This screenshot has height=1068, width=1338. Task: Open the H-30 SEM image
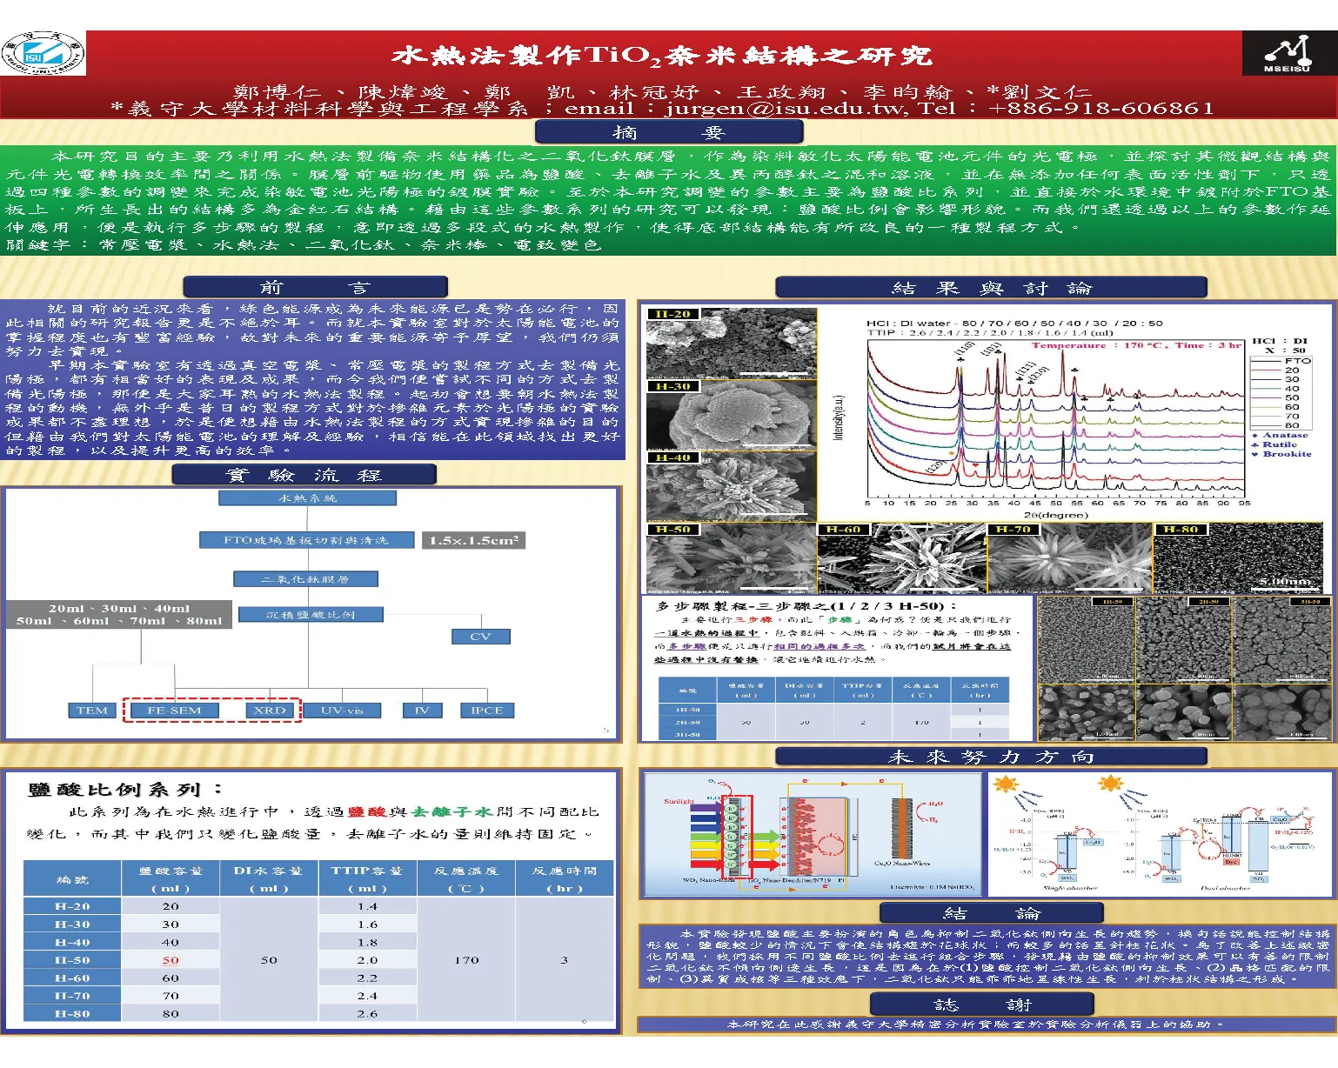(732, 416)
